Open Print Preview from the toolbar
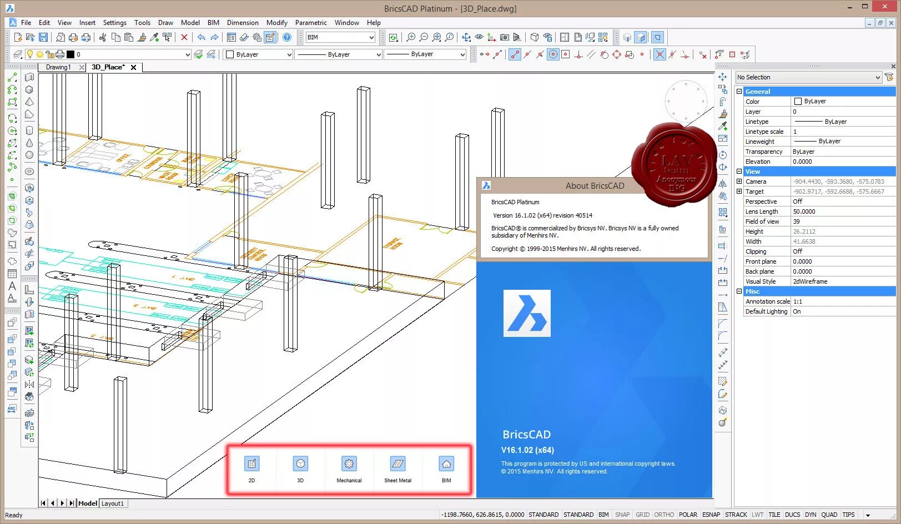Screen dimensions: 901x524 click(61, 37)
